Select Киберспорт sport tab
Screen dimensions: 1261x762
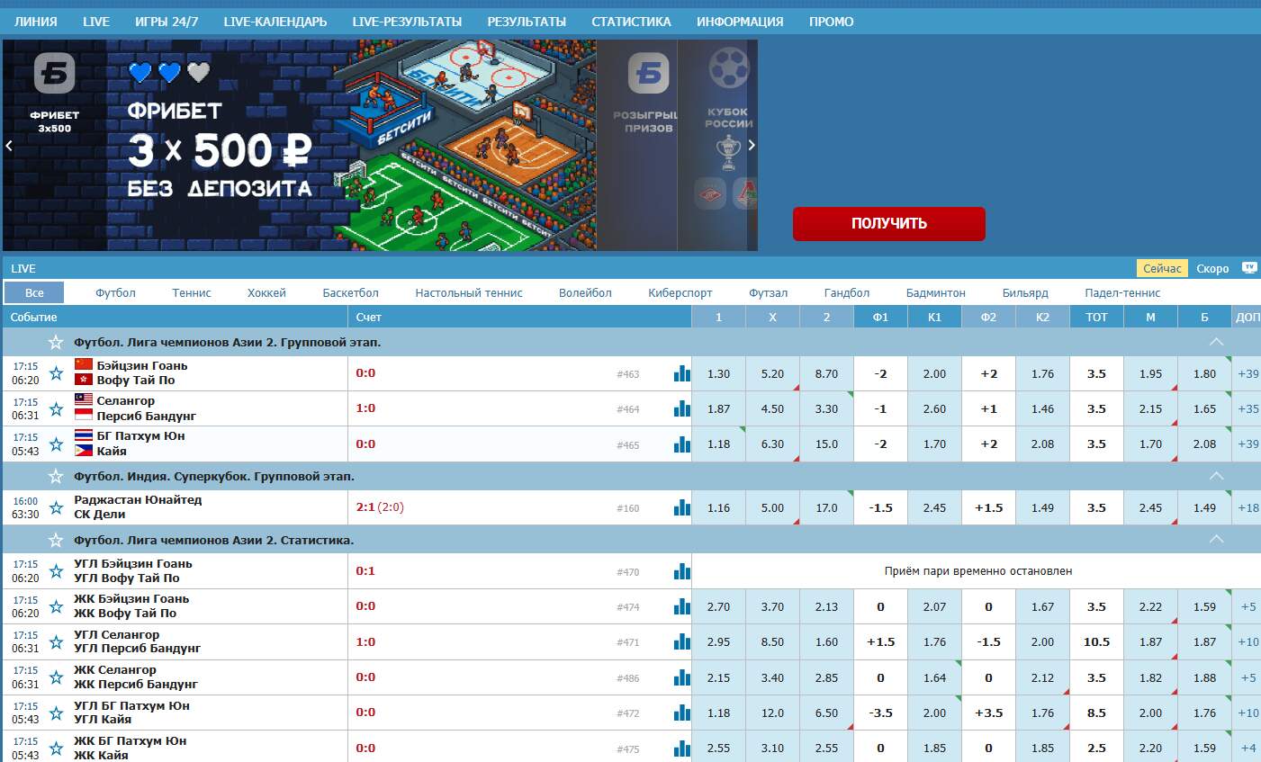(680, 292)
